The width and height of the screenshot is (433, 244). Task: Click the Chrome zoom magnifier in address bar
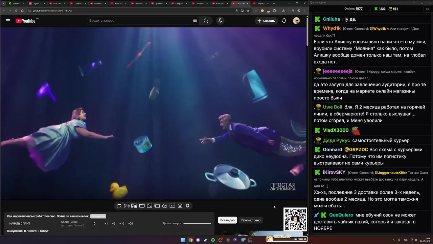(237, 11)
